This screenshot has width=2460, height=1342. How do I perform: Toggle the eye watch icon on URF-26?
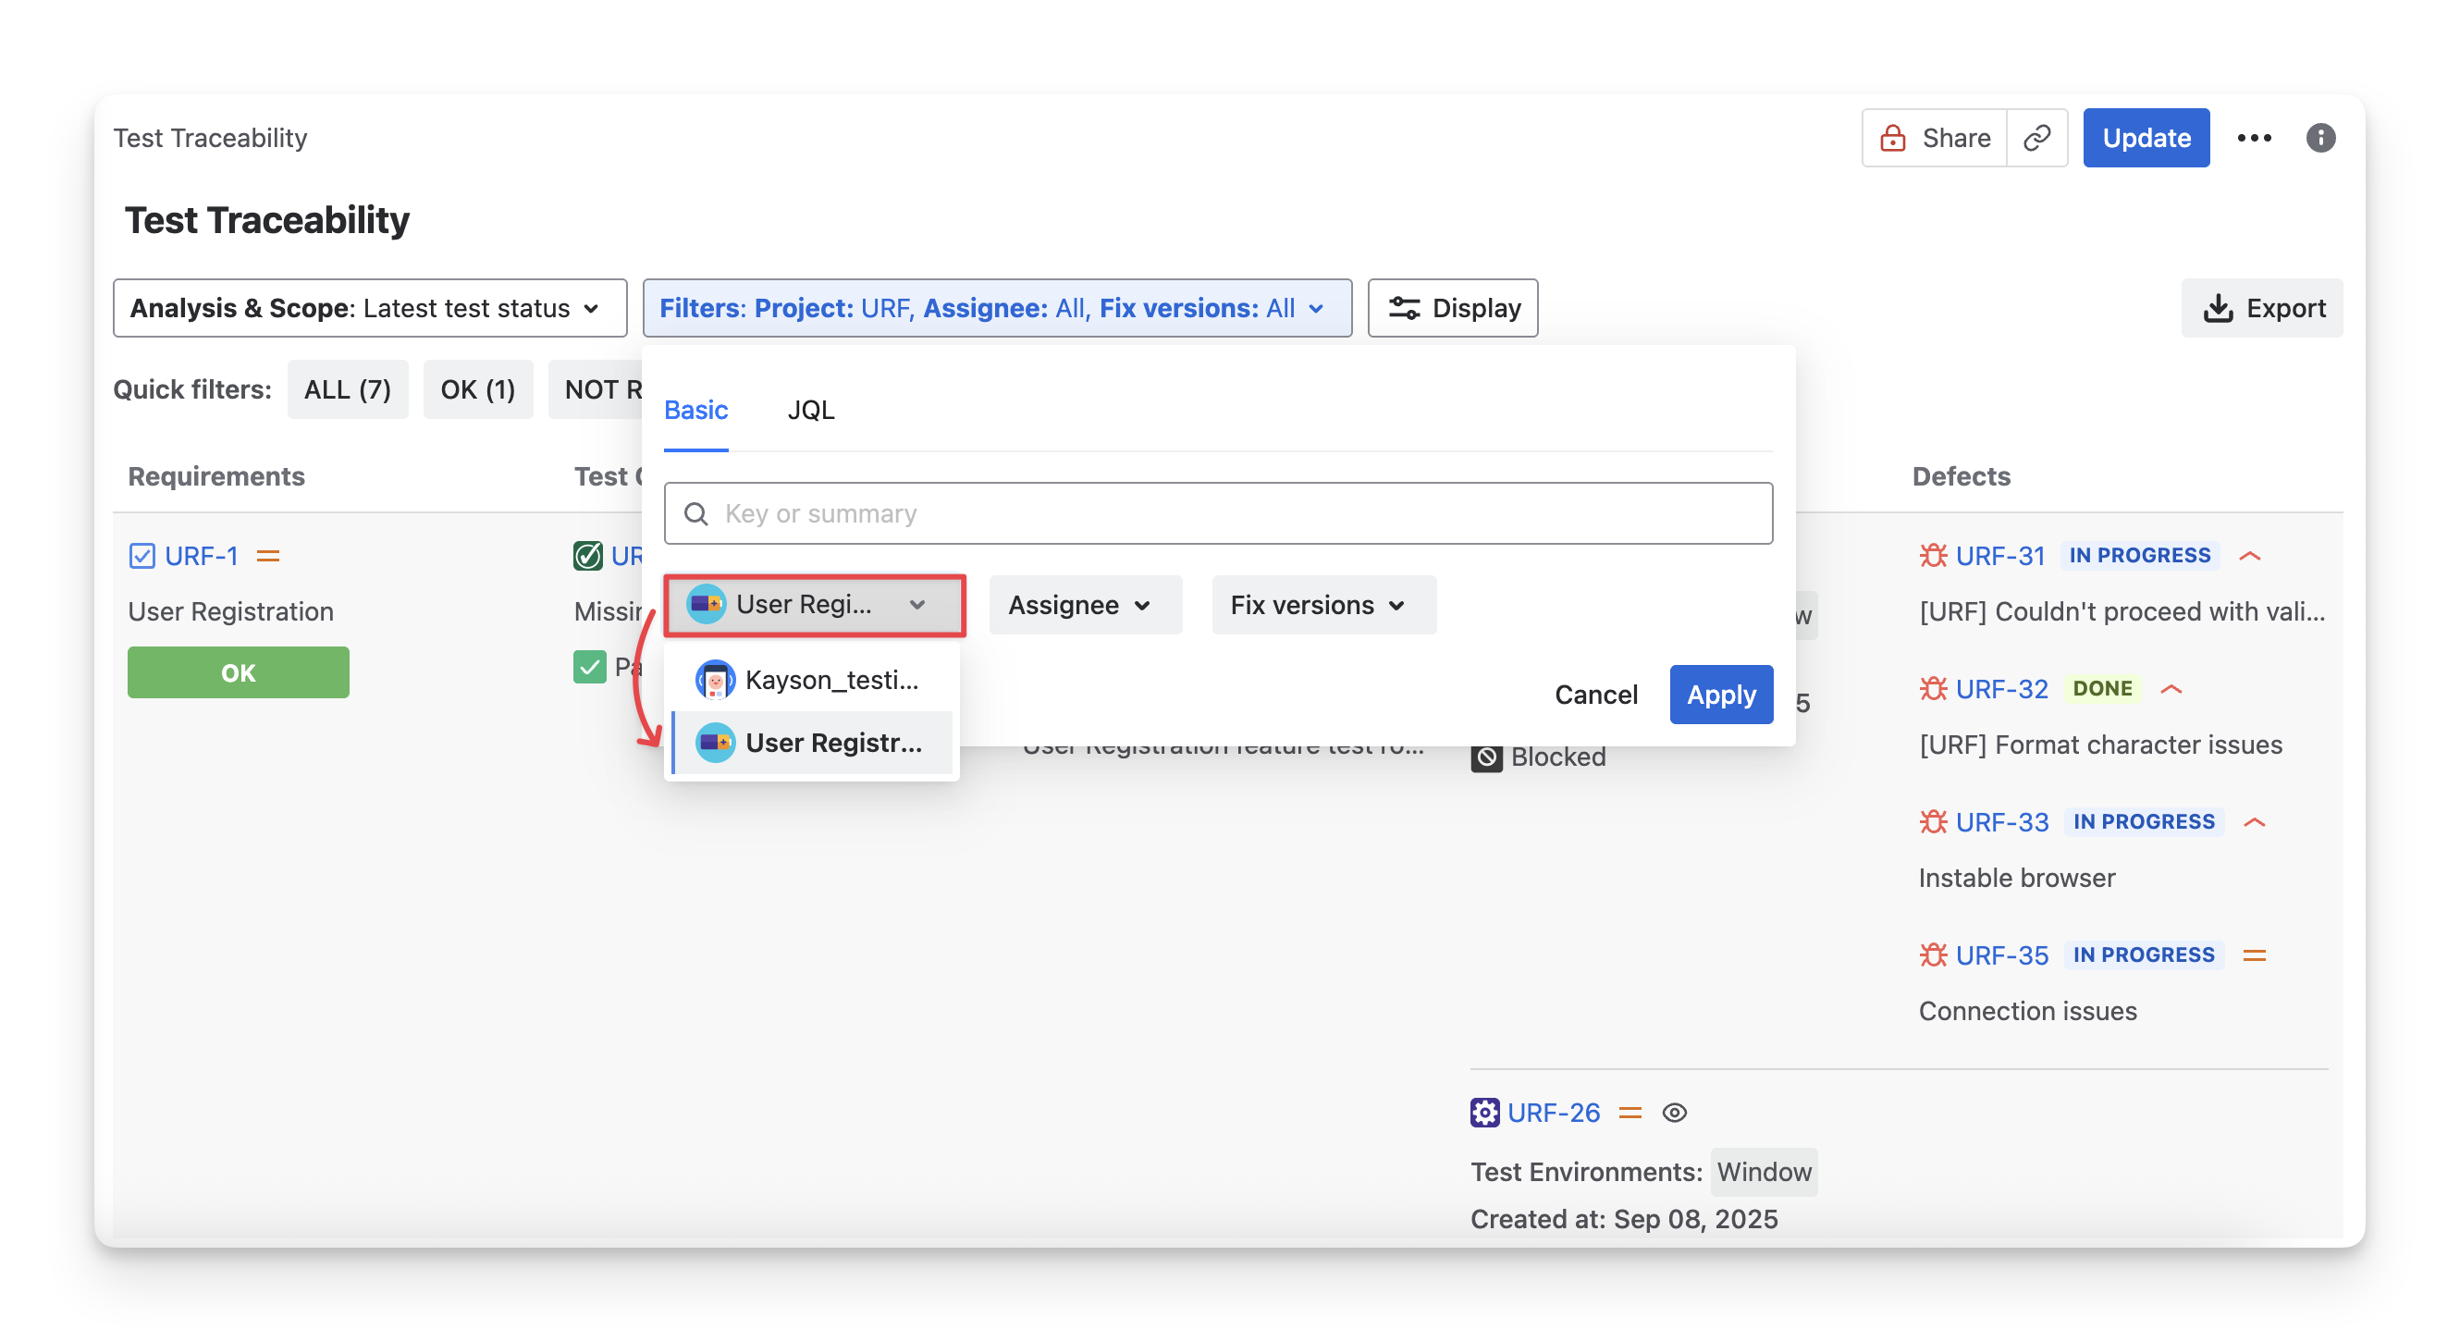point(1674,1113)
